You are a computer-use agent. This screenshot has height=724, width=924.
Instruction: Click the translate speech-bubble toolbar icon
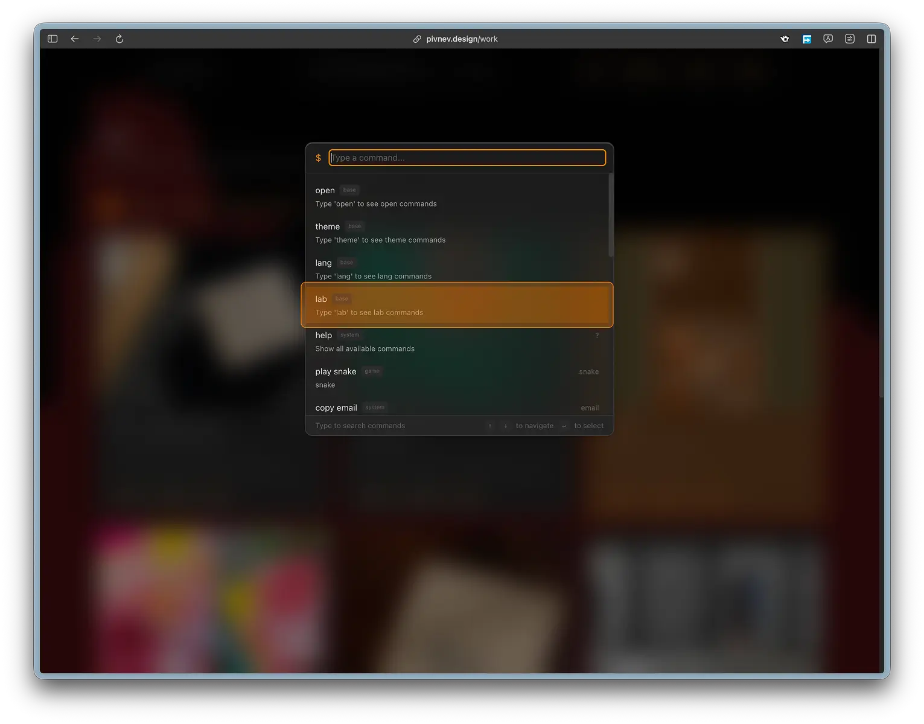pos(828,39)
